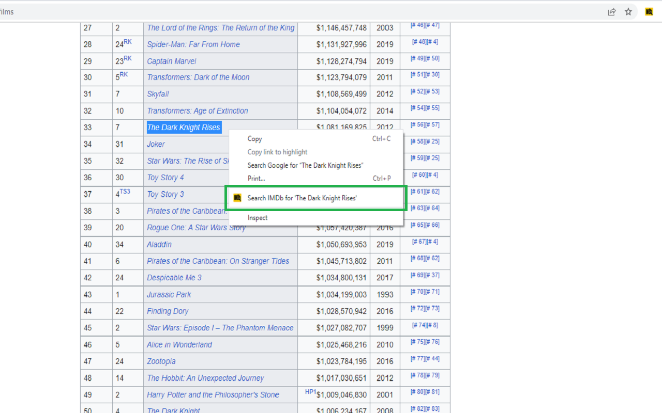Screen dimensions: 662x413
Task: Open the Finding Dory link
Action: click(168, 311)
